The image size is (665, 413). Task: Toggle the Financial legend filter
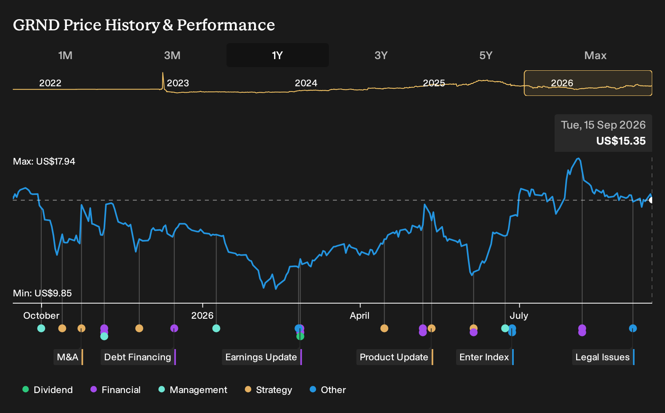point(115,390)
